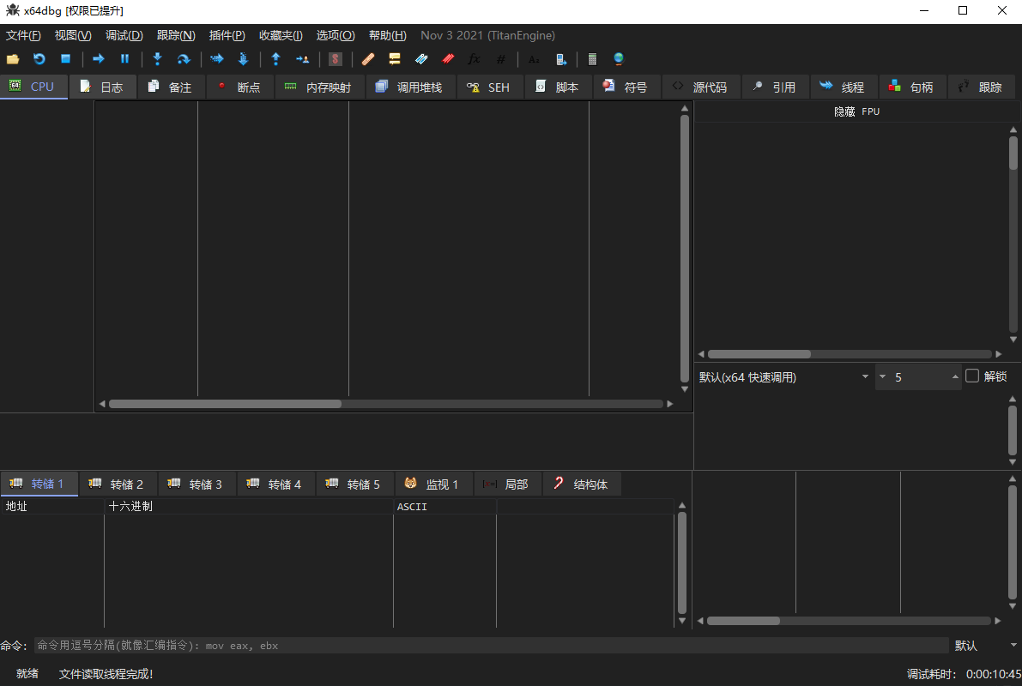
Task: Open the 调试(D) menu
Action: pyautogui.click(x=124, y=35)
